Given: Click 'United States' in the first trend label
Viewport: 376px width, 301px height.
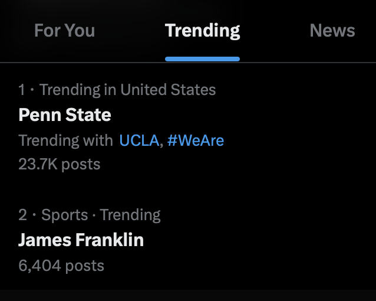Looking at the screenshot, I should pos(168,90).
